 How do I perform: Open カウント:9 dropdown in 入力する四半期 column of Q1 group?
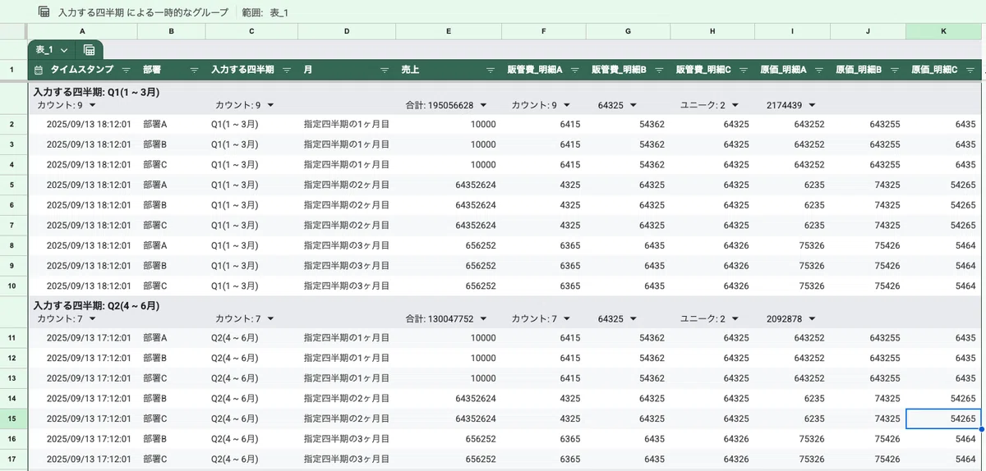(270, 105)
